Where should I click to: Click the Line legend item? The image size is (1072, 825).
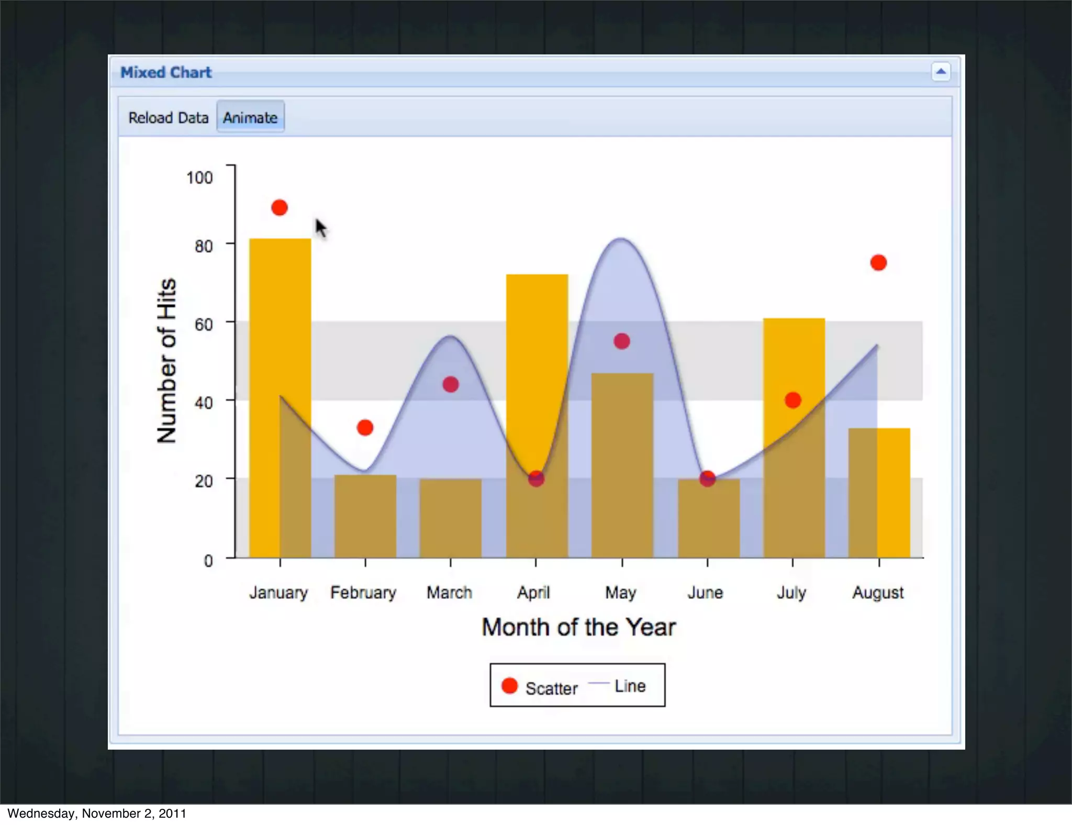630,686
